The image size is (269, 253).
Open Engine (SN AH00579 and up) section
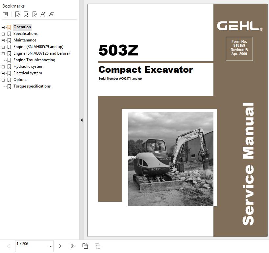38,47
